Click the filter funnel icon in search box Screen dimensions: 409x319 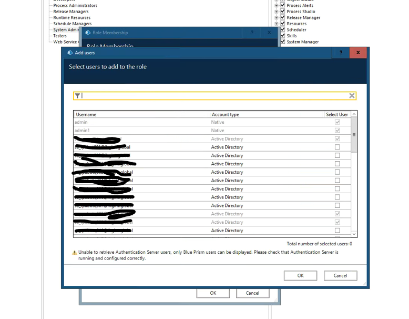pyautogui.click(x=77, y=96)
